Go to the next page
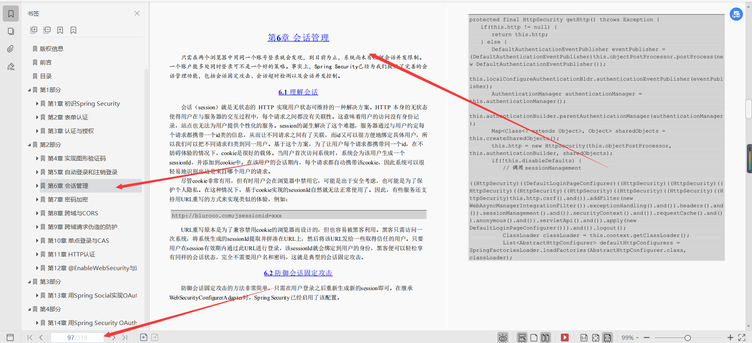Image resolution: width=752 pixels, height=343 pixels. [x=114, y=338]
